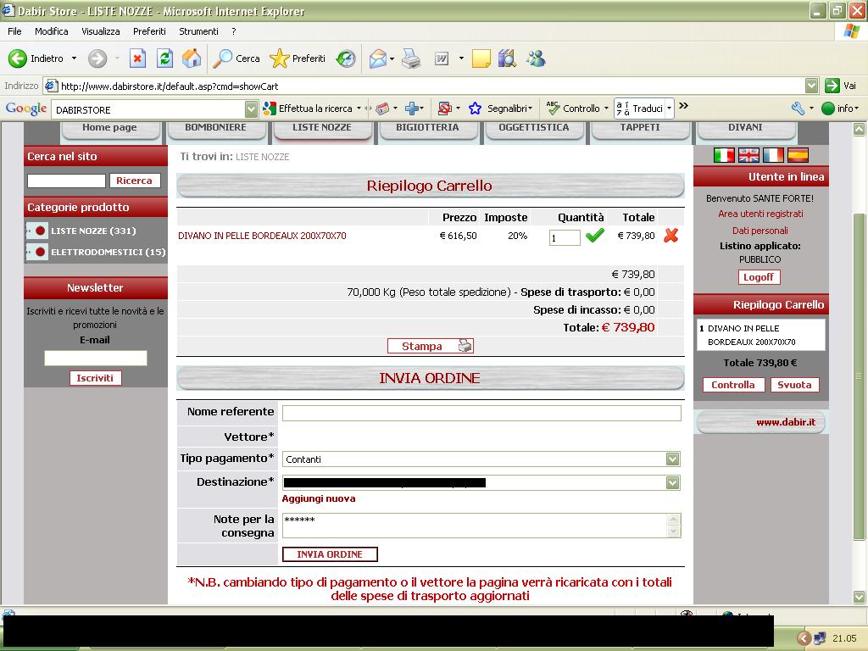This screenshot has height=651, width=868.
Task: Click the page vertical scrollbar thumb
Action: [x=859, y=376]
